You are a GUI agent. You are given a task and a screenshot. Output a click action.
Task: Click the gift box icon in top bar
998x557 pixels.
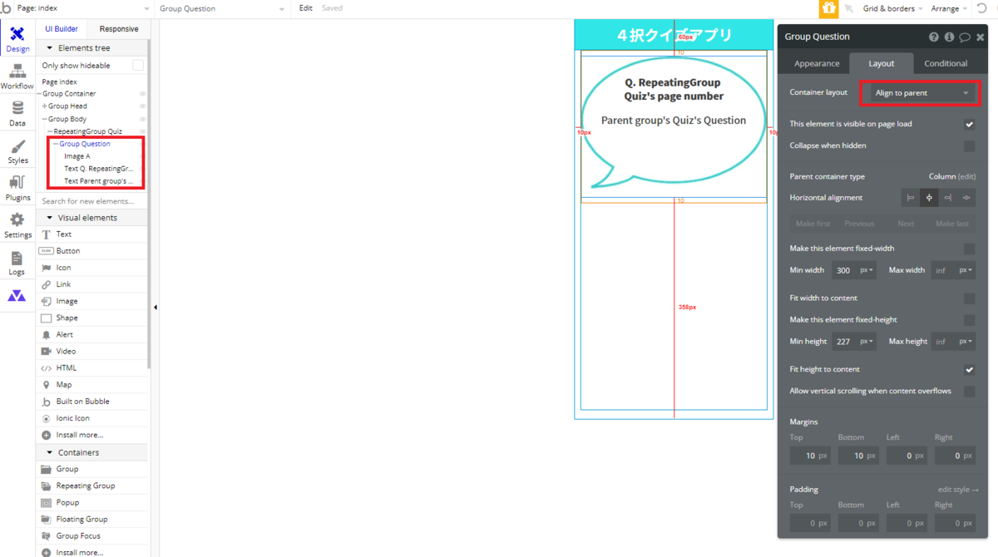pyautogui.click(x=828, y=8)
